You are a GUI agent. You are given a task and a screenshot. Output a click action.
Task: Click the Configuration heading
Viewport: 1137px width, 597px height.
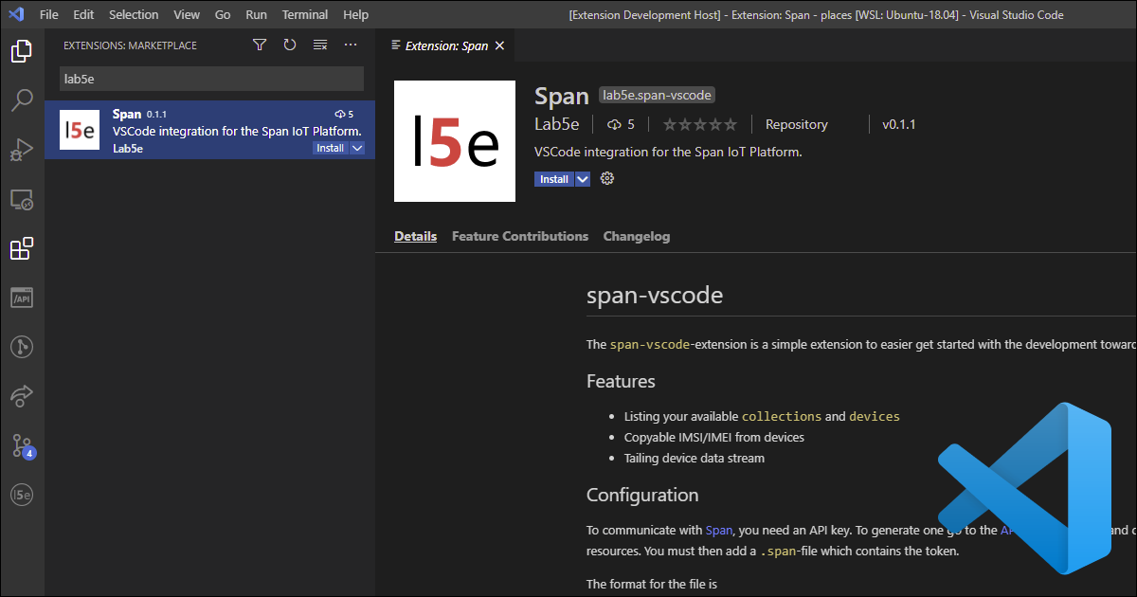click(x=642, y=495)
